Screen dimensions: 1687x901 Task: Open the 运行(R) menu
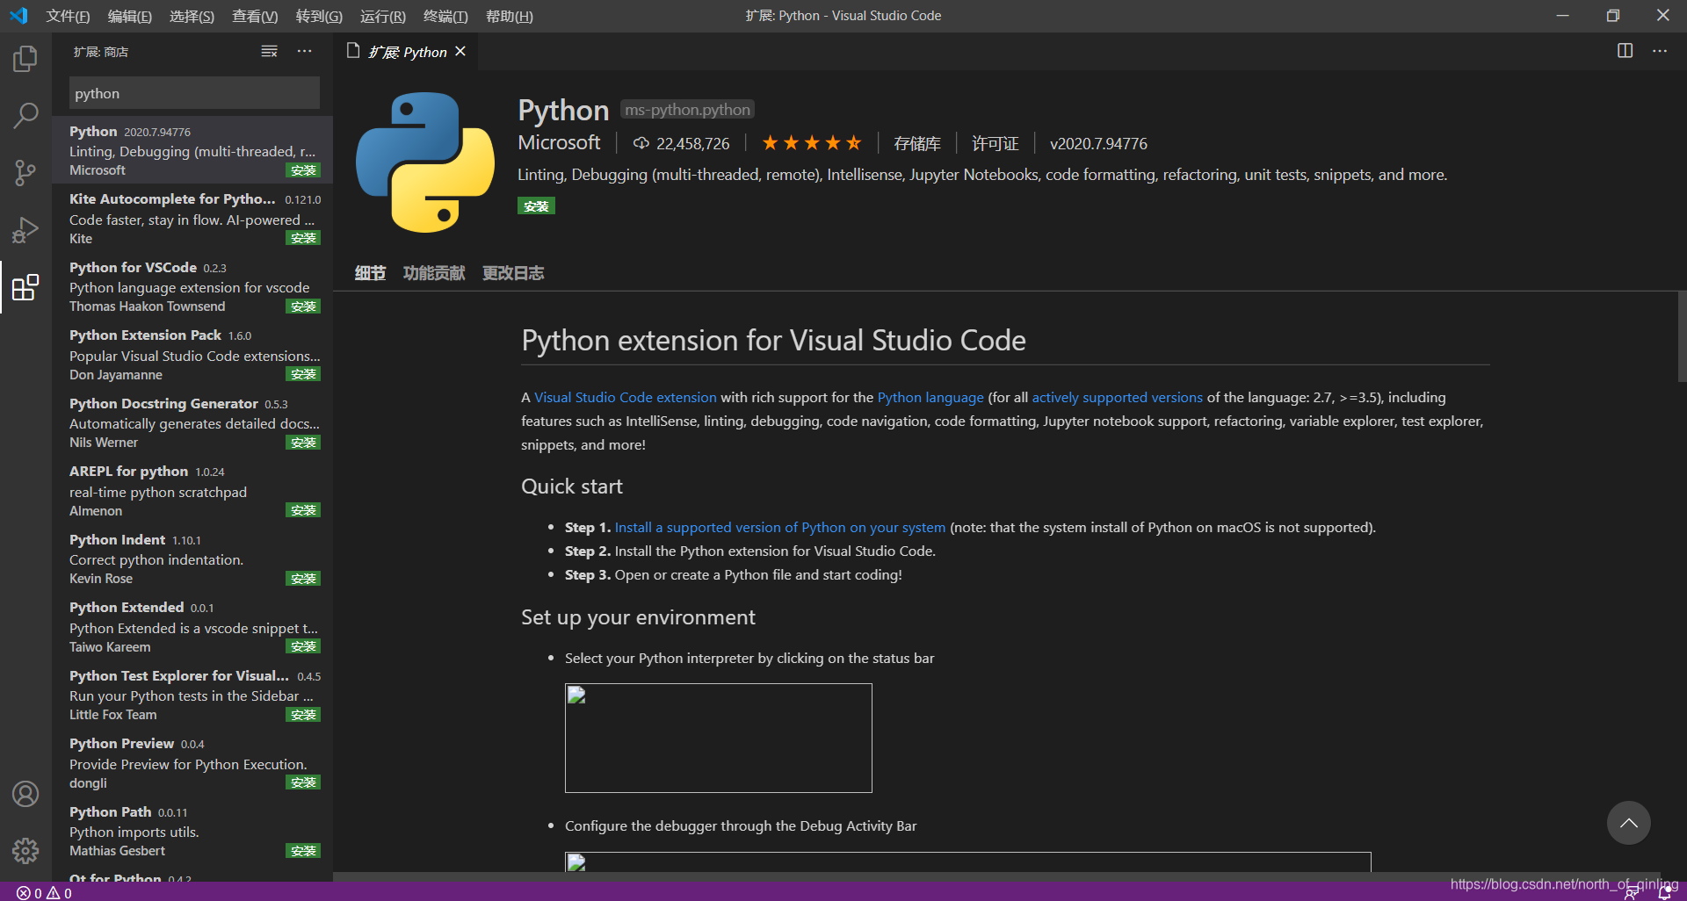(383, 16)
